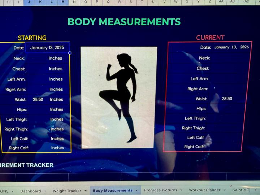The width and height of the screenshot is (260, 195).
Task: Select column Y header
Action: [198, 2]
